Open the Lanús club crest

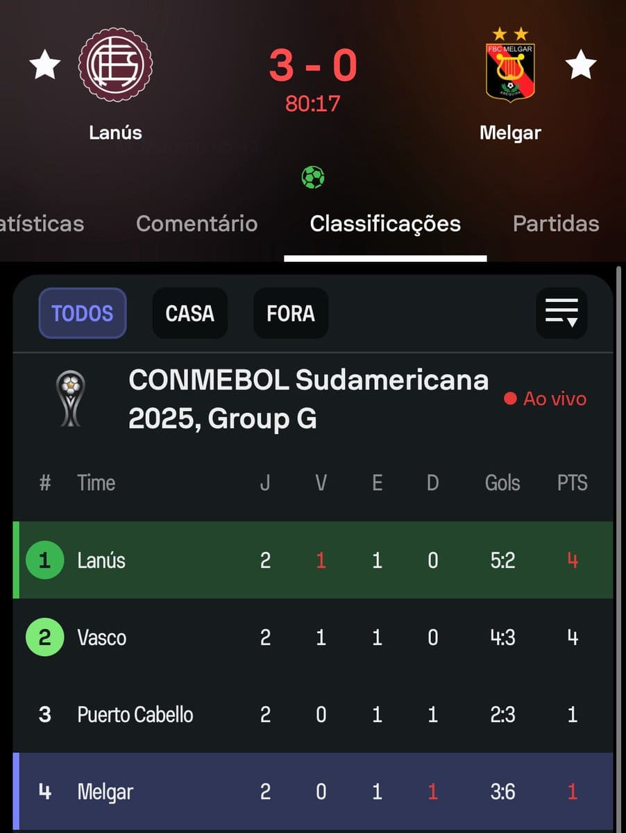pos(115,65)
